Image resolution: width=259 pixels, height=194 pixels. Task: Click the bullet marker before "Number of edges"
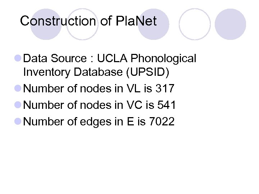point(18,121)
